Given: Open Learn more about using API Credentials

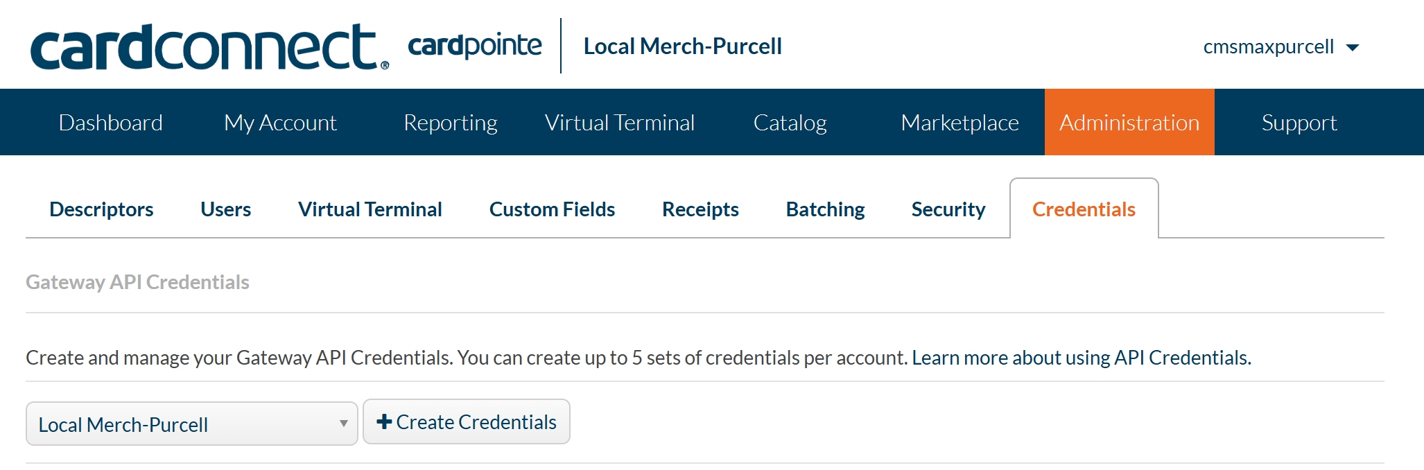Looking at the screenshot, I should pos(1081,358).
